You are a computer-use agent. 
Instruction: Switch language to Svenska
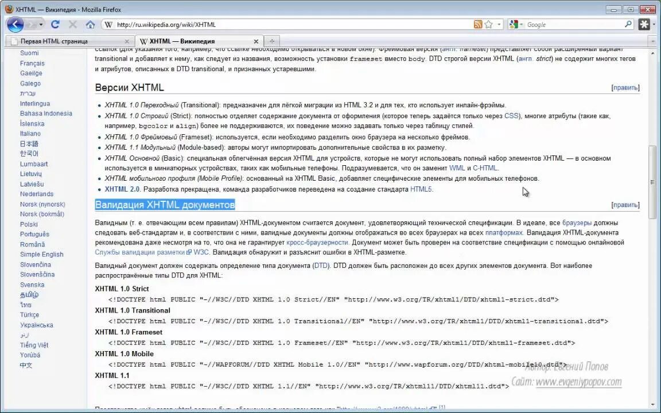(x=32, y=285)
